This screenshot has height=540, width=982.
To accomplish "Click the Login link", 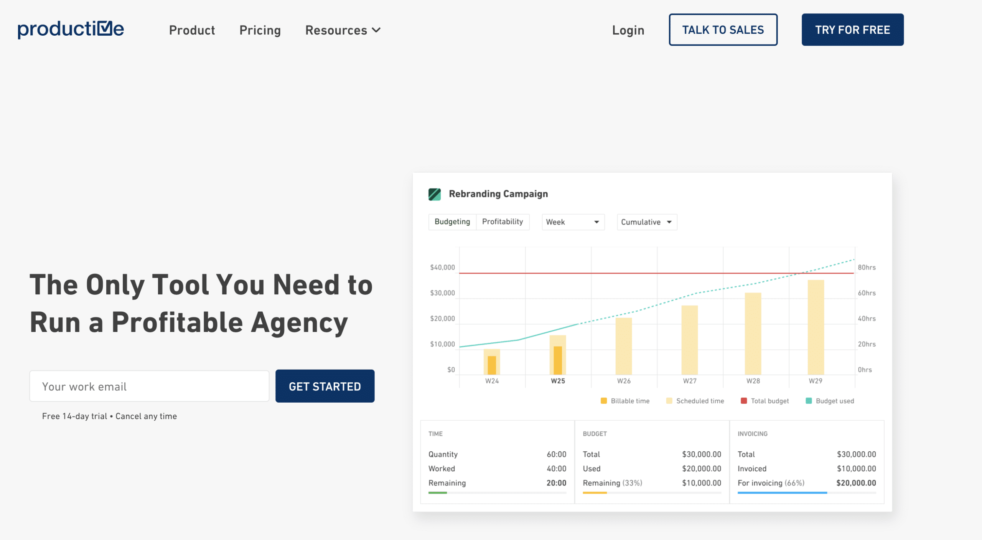I will point(628,30).
